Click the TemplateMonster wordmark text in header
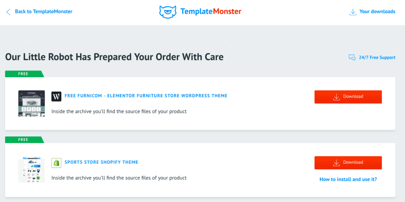 click(211, 11)
